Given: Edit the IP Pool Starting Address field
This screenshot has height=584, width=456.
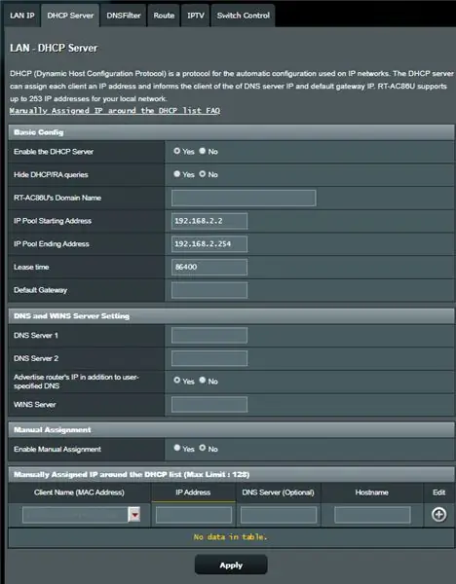Looking at the screenshot, I should click(x=209, y=221).
